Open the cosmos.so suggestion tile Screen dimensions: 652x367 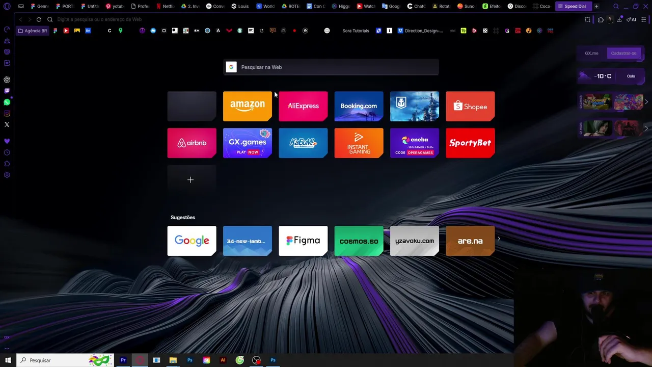click(x=359, y=241)
